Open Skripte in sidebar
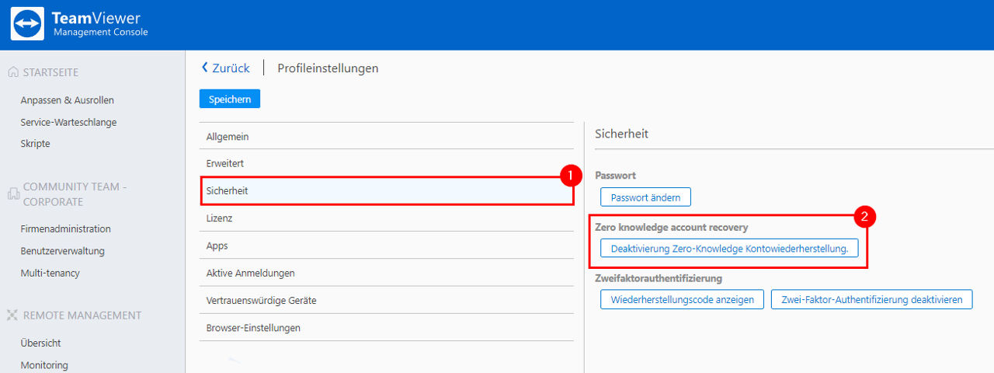 (x=35, y=144)
